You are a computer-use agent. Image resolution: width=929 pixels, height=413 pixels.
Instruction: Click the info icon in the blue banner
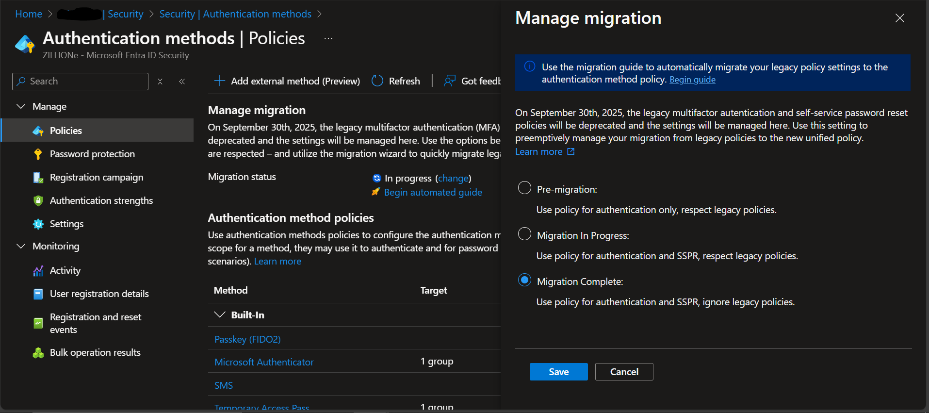coord(530,66)
